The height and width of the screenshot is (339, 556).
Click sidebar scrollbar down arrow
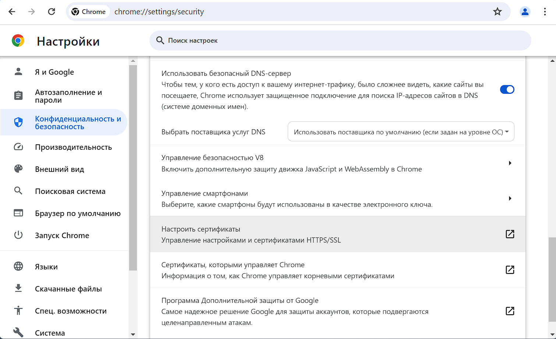pos(133,335)
